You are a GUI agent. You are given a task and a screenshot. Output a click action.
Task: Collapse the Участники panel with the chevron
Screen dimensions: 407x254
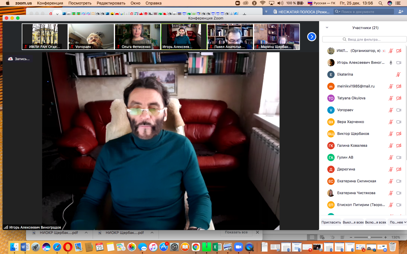(x=327, y=28)
